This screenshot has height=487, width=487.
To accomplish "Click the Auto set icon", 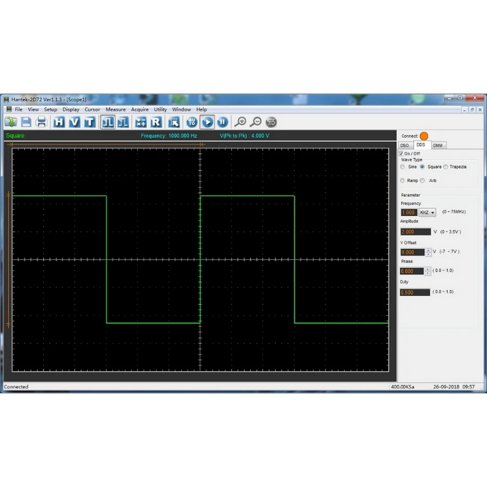I will tap(191, 122).
